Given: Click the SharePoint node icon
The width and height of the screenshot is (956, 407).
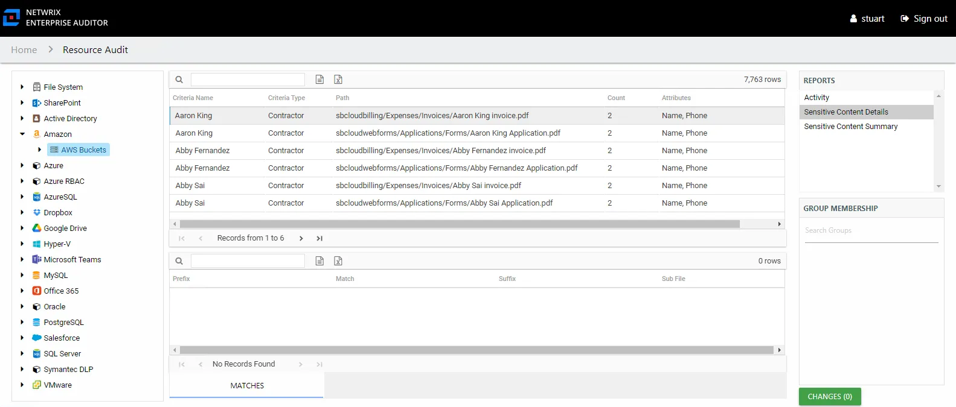Looking at the screenshot, I should pyautogui.click(x=37, y=103).
